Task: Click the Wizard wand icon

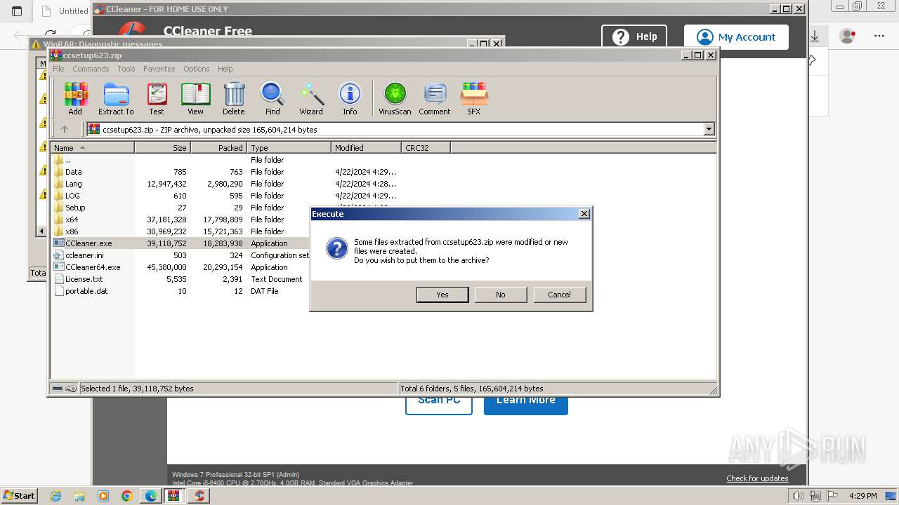Action: click(311, 99)
